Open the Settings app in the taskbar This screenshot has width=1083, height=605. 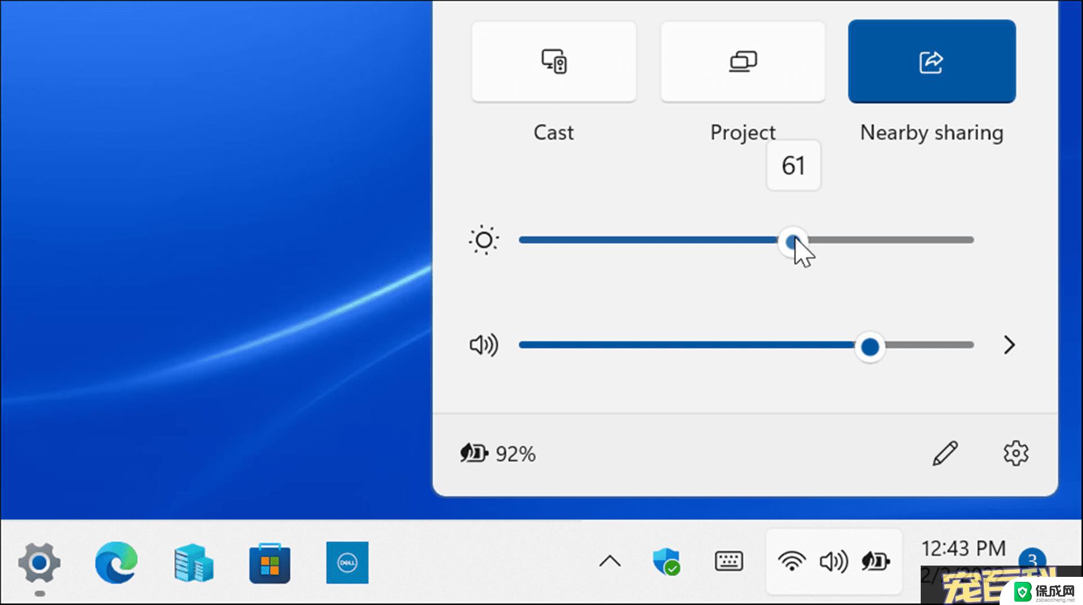39,562
